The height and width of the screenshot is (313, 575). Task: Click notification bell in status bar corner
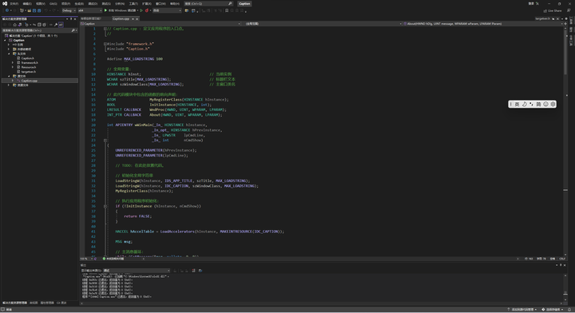pos(569,309)
